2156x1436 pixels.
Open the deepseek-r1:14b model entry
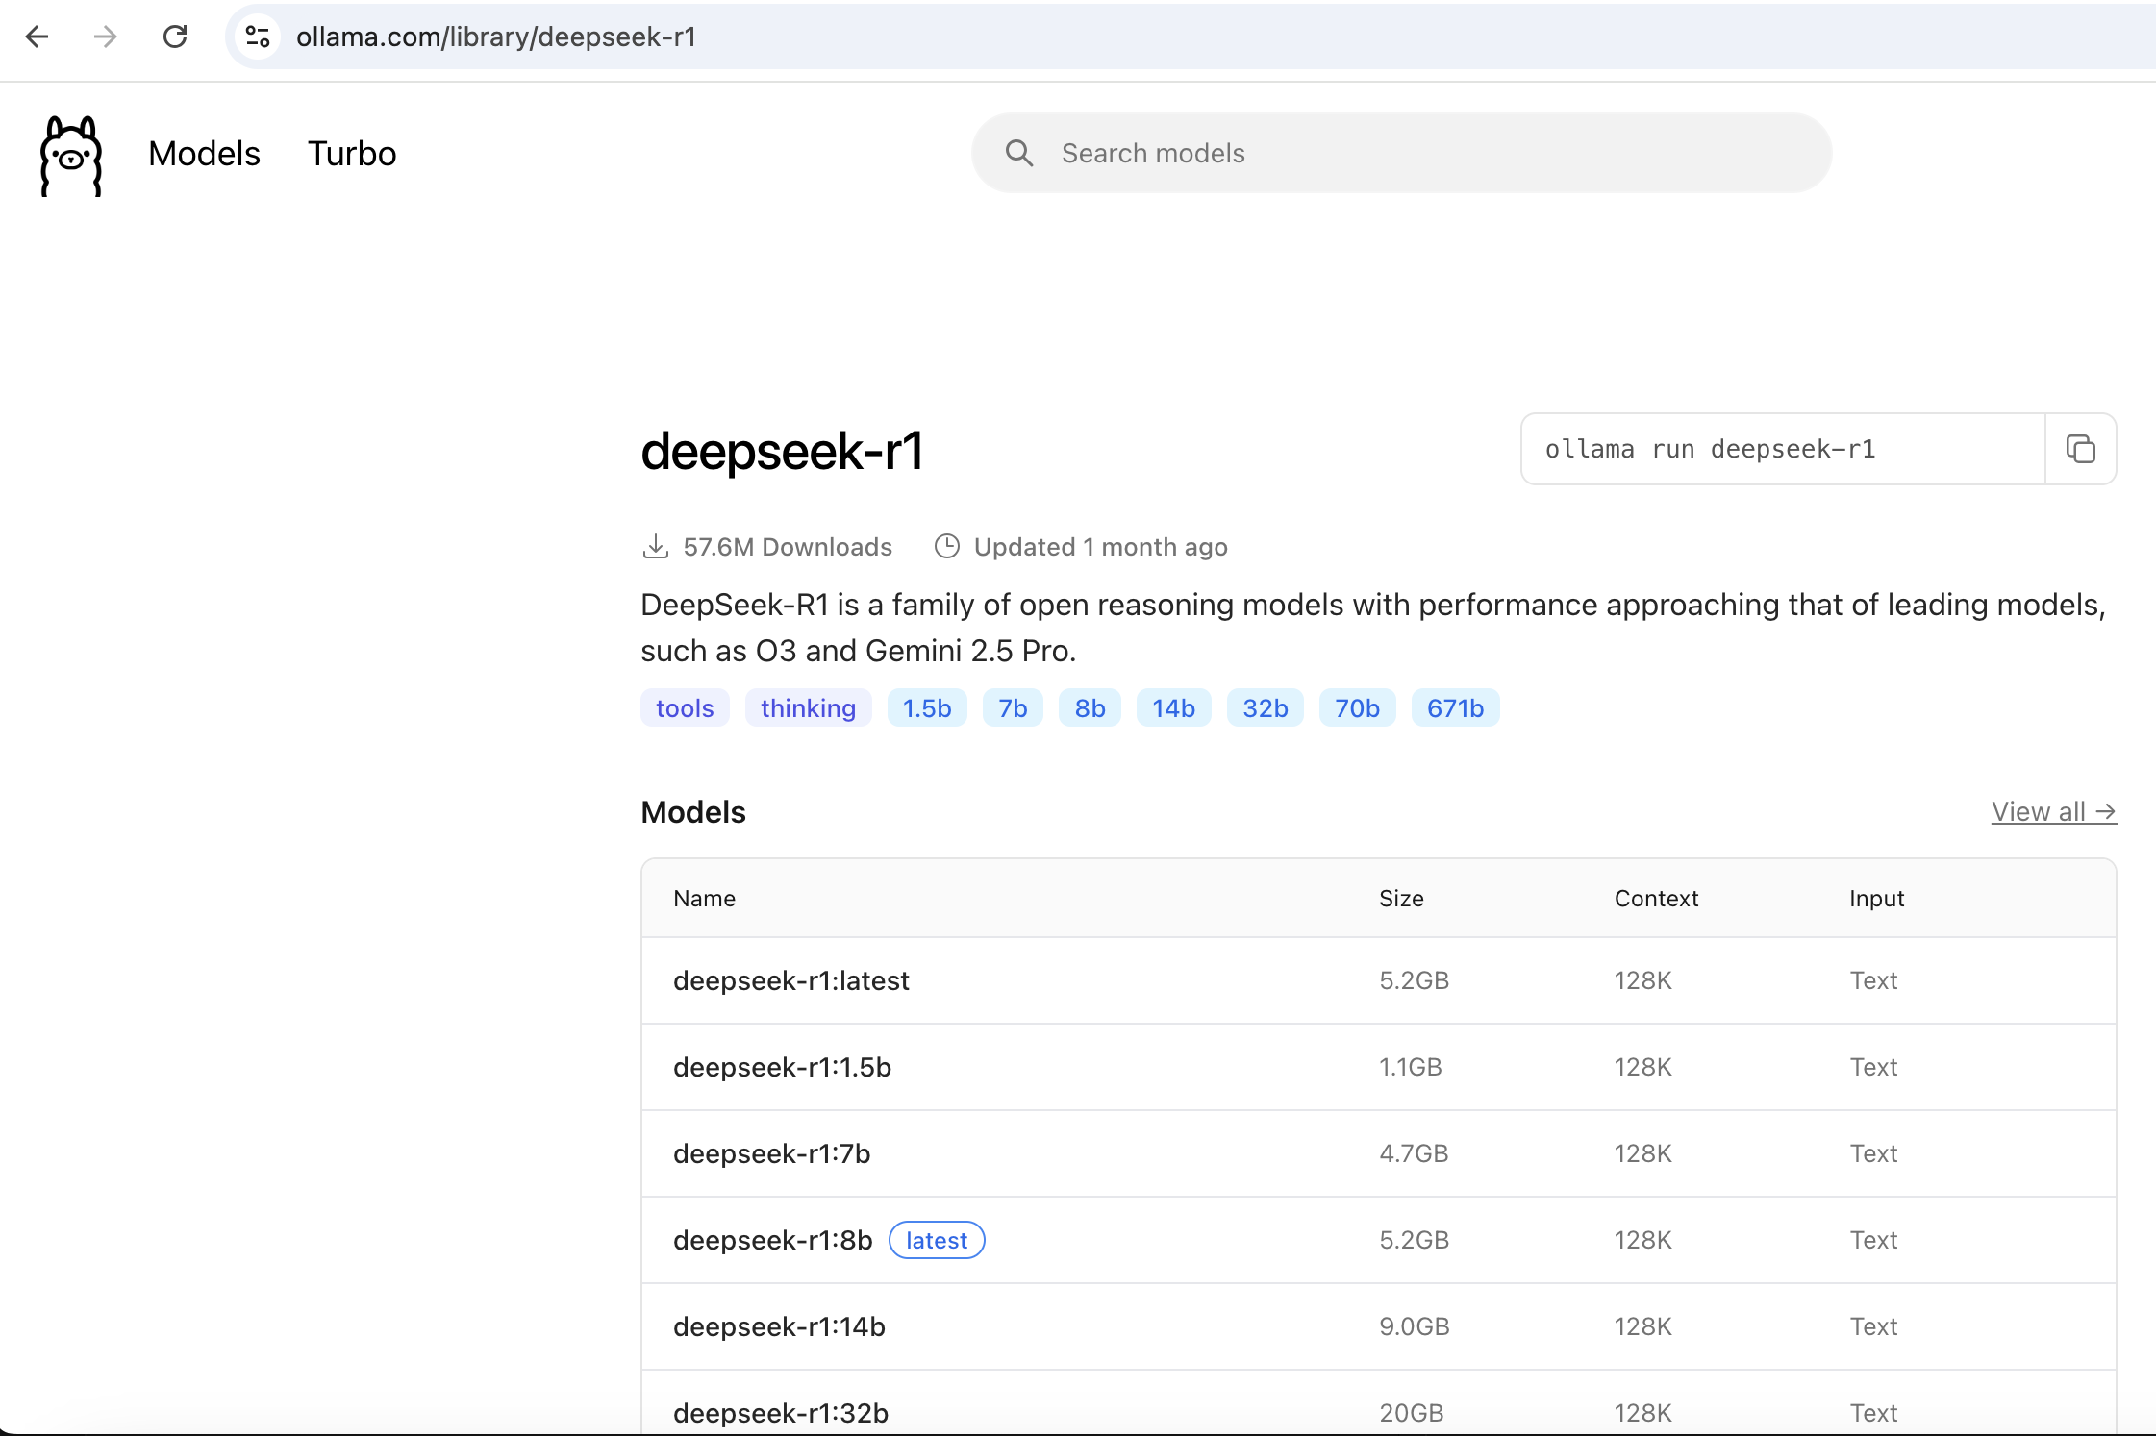pyautogui.click(x=778, y=1326)
